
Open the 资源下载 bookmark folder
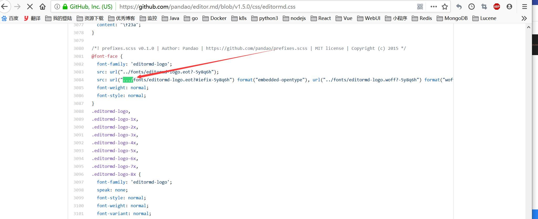90,18
